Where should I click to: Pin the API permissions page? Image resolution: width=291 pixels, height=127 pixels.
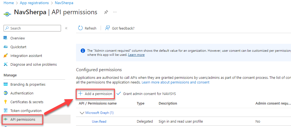pos(106,12)
